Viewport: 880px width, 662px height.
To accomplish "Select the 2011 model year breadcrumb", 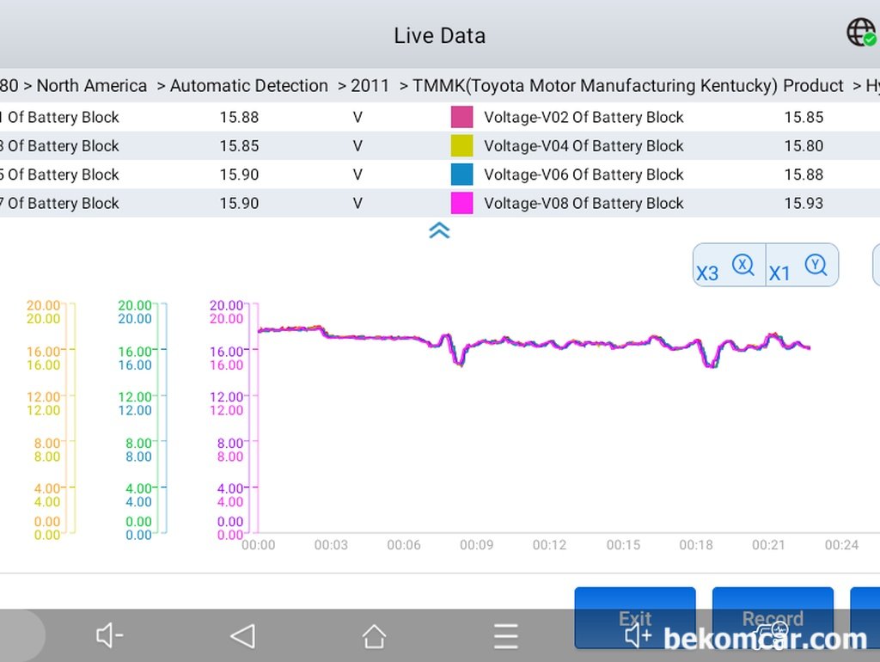I will tap(370, 86).
